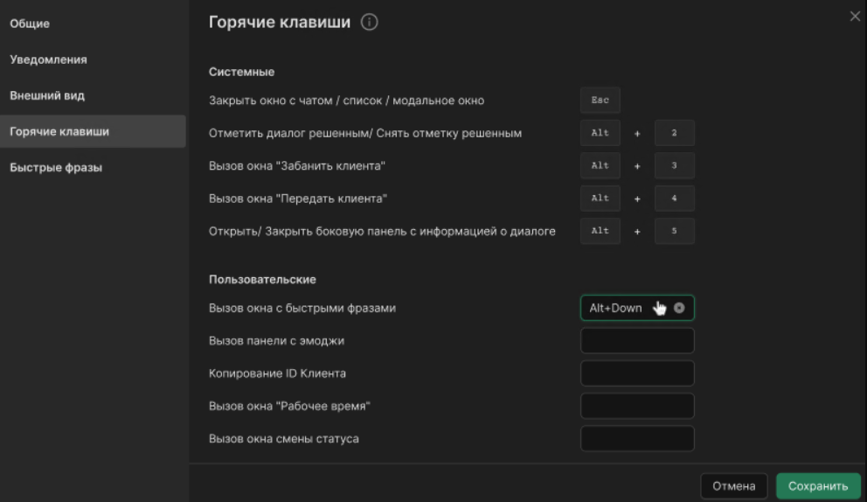Clear the Alt+Down shortcut with the X icon

[x=679, y=308]
